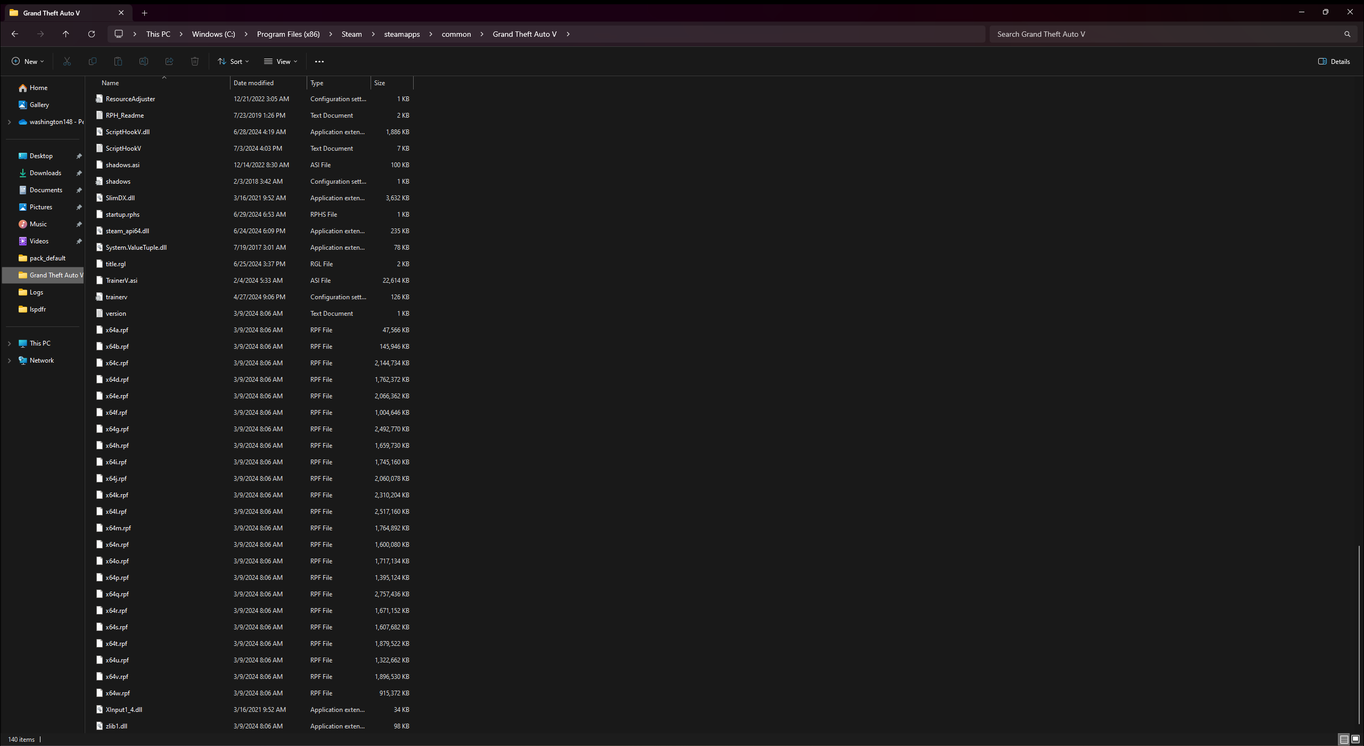1364x746 pixels.
Task: Click the Search Grand Theft Auto V field
Action: coord(1166,34)
